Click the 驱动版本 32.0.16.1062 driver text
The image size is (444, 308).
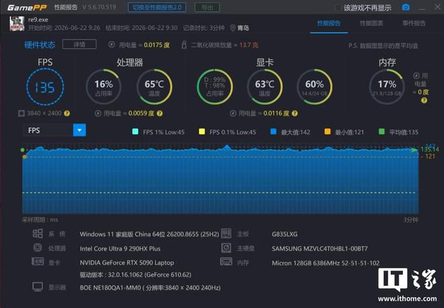point(135,274)
